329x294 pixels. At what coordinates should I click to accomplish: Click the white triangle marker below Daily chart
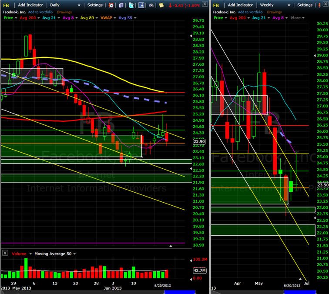point(171,246)
